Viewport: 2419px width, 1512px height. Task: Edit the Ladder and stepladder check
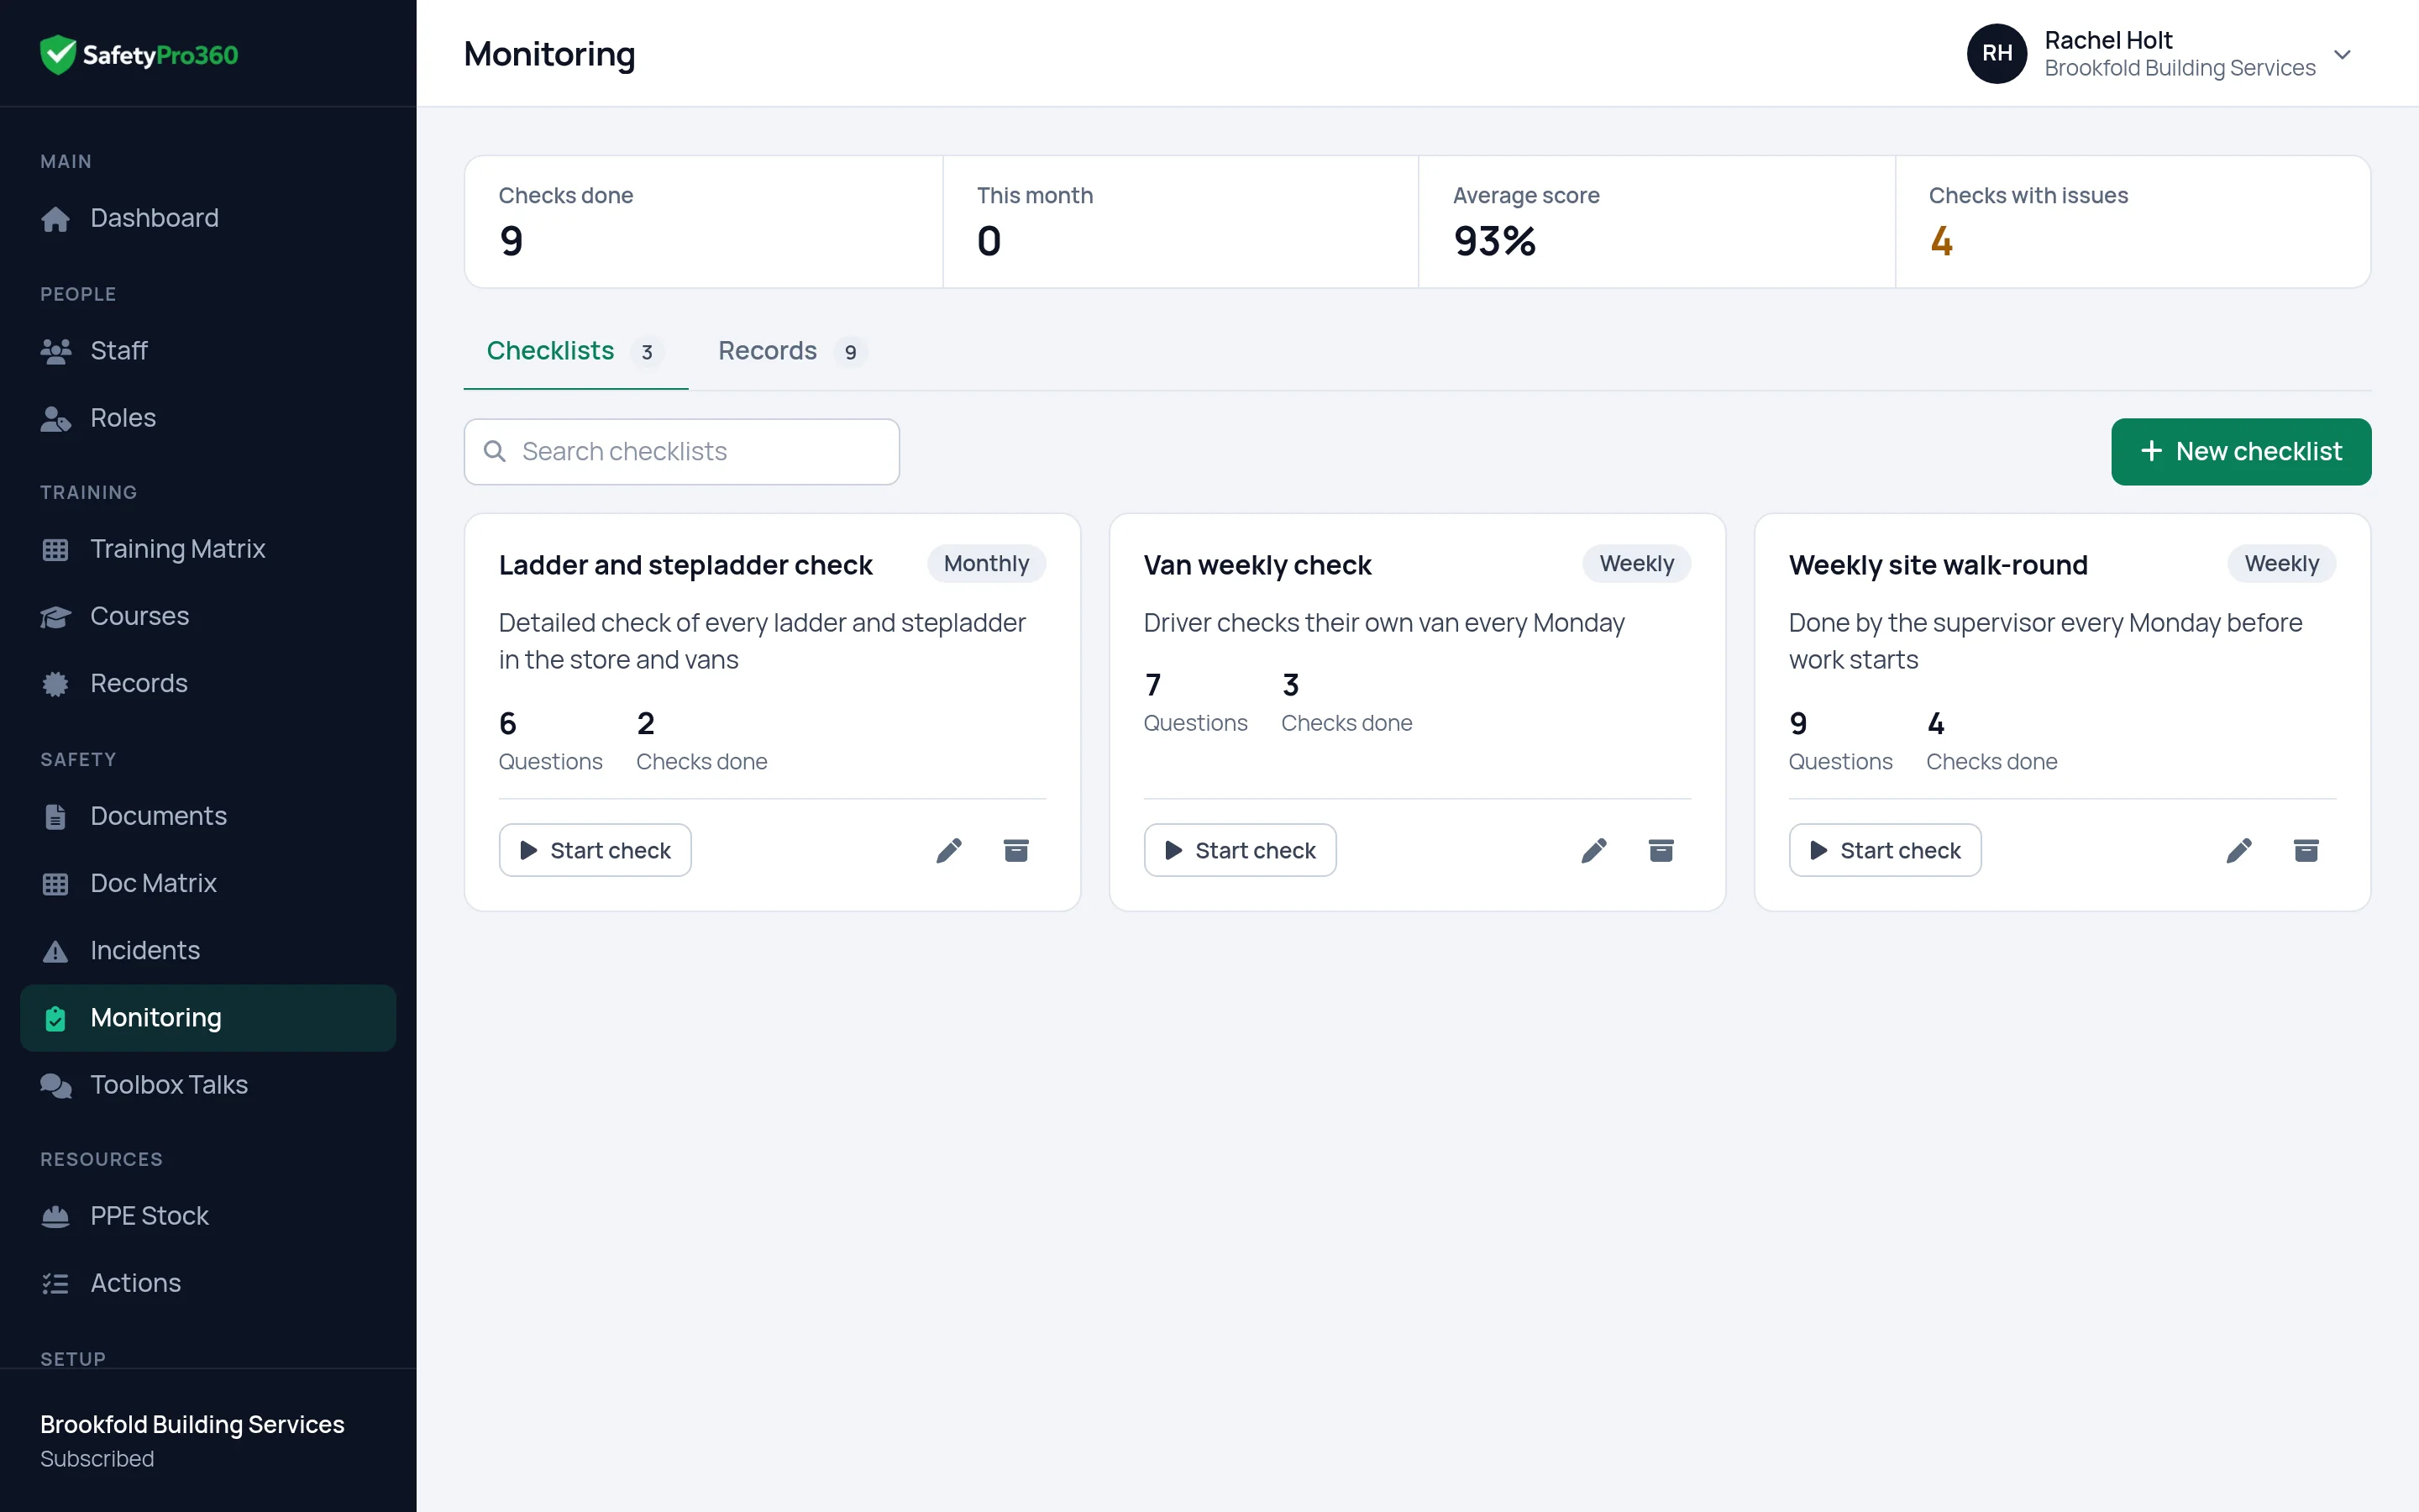(948, 850)
